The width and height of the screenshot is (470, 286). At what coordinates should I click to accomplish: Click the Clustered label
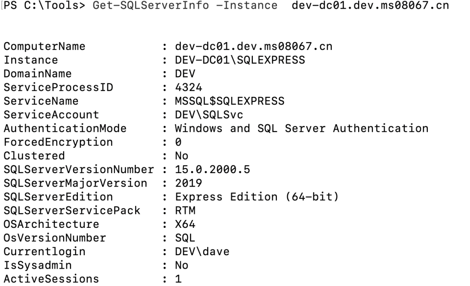[34, 156]
